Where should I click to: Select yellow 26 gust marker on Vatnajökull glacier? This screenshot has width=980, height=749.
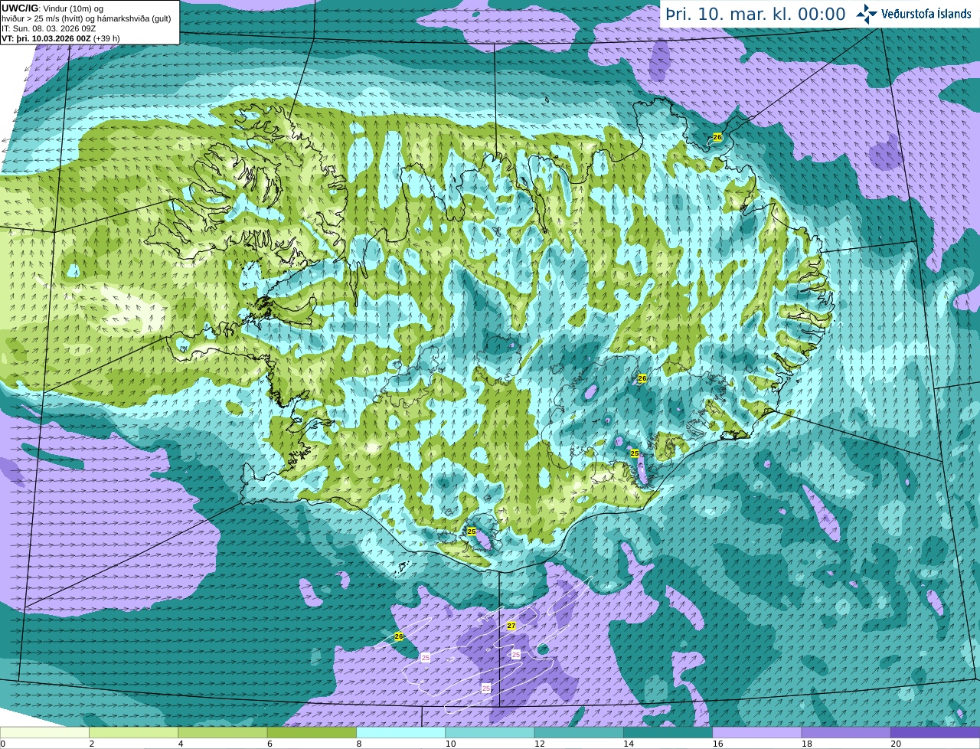coord(642,378)
